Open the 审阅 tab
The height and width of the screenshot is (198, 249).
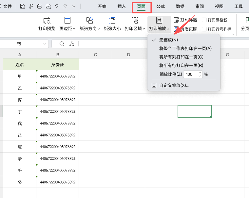coord(200,6)
